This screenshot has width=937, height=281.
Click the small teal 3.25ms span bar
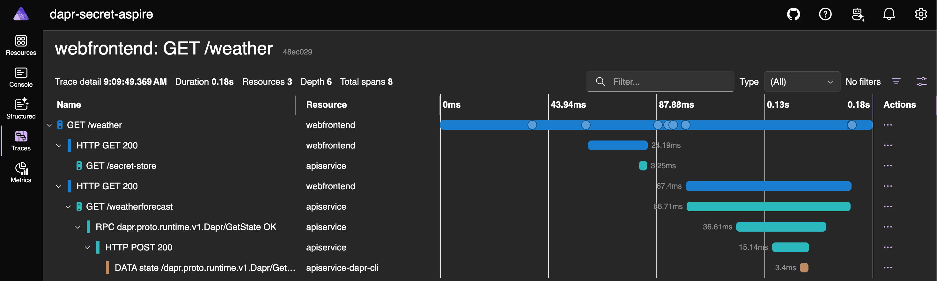coord(643,166)
